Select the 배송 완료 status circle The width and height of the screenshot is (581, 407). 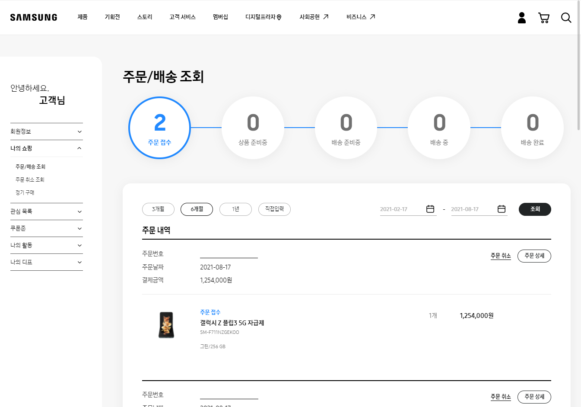click(532, 128)
